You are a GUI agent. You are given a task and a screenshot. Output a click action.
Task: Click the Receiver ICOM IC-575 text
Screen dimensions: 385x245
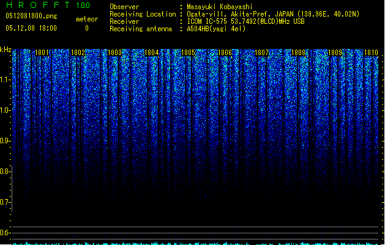(245, 21)
